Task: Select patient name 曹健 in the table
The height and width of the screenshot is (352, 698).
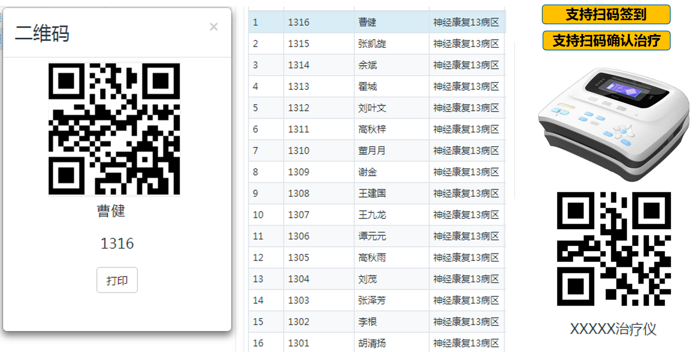Action: [x=367, y=22]
